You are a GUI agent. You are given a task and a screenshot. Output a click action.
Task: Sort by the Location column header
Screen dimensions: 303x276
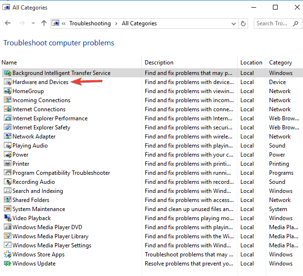tap(251, 63)
